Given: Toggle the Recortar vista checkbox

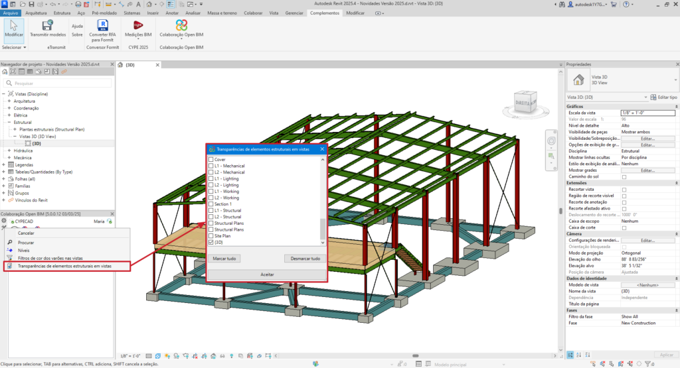Looking at the screenshot, I should [624, 190].
